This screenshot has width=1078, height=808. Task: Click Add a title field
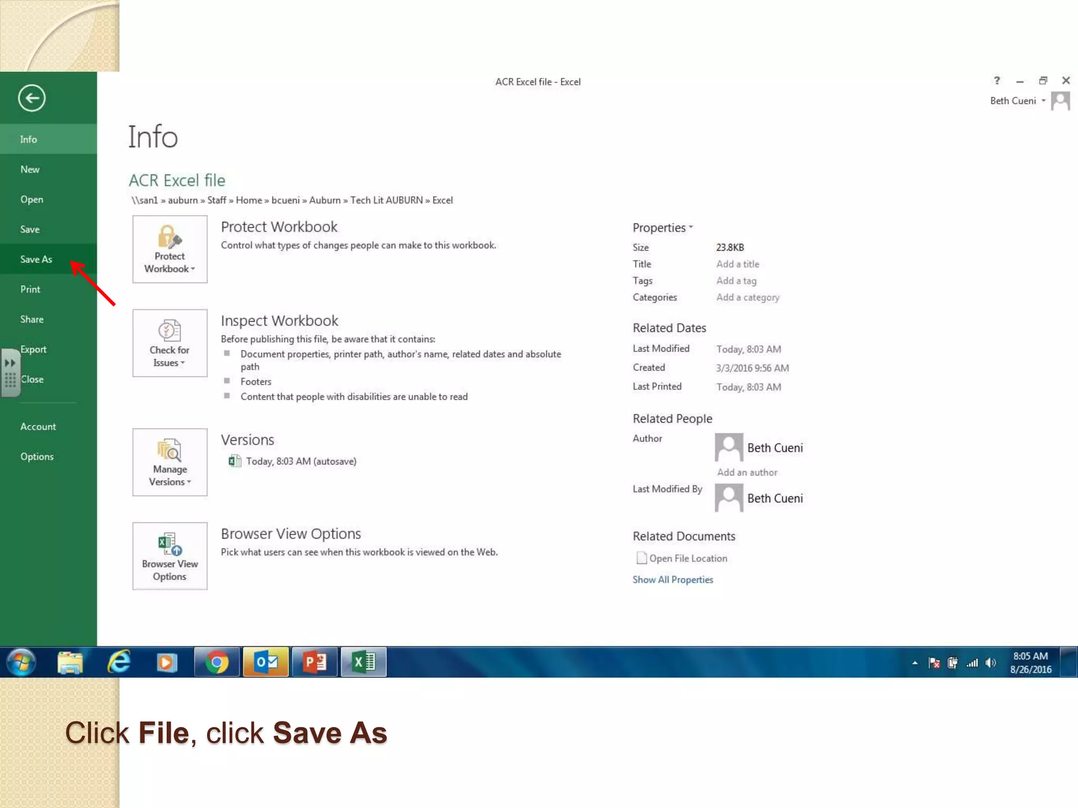pyautogui.click(x=737, y=264)
